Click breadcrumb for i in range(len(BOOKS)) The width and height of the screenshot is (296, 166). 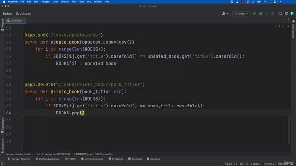53,154
